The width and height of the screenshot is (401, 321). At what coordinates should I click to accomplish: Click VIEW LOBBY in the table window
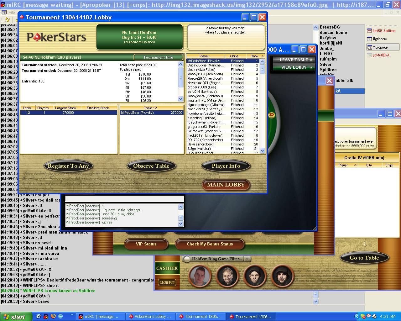[294, 67]
